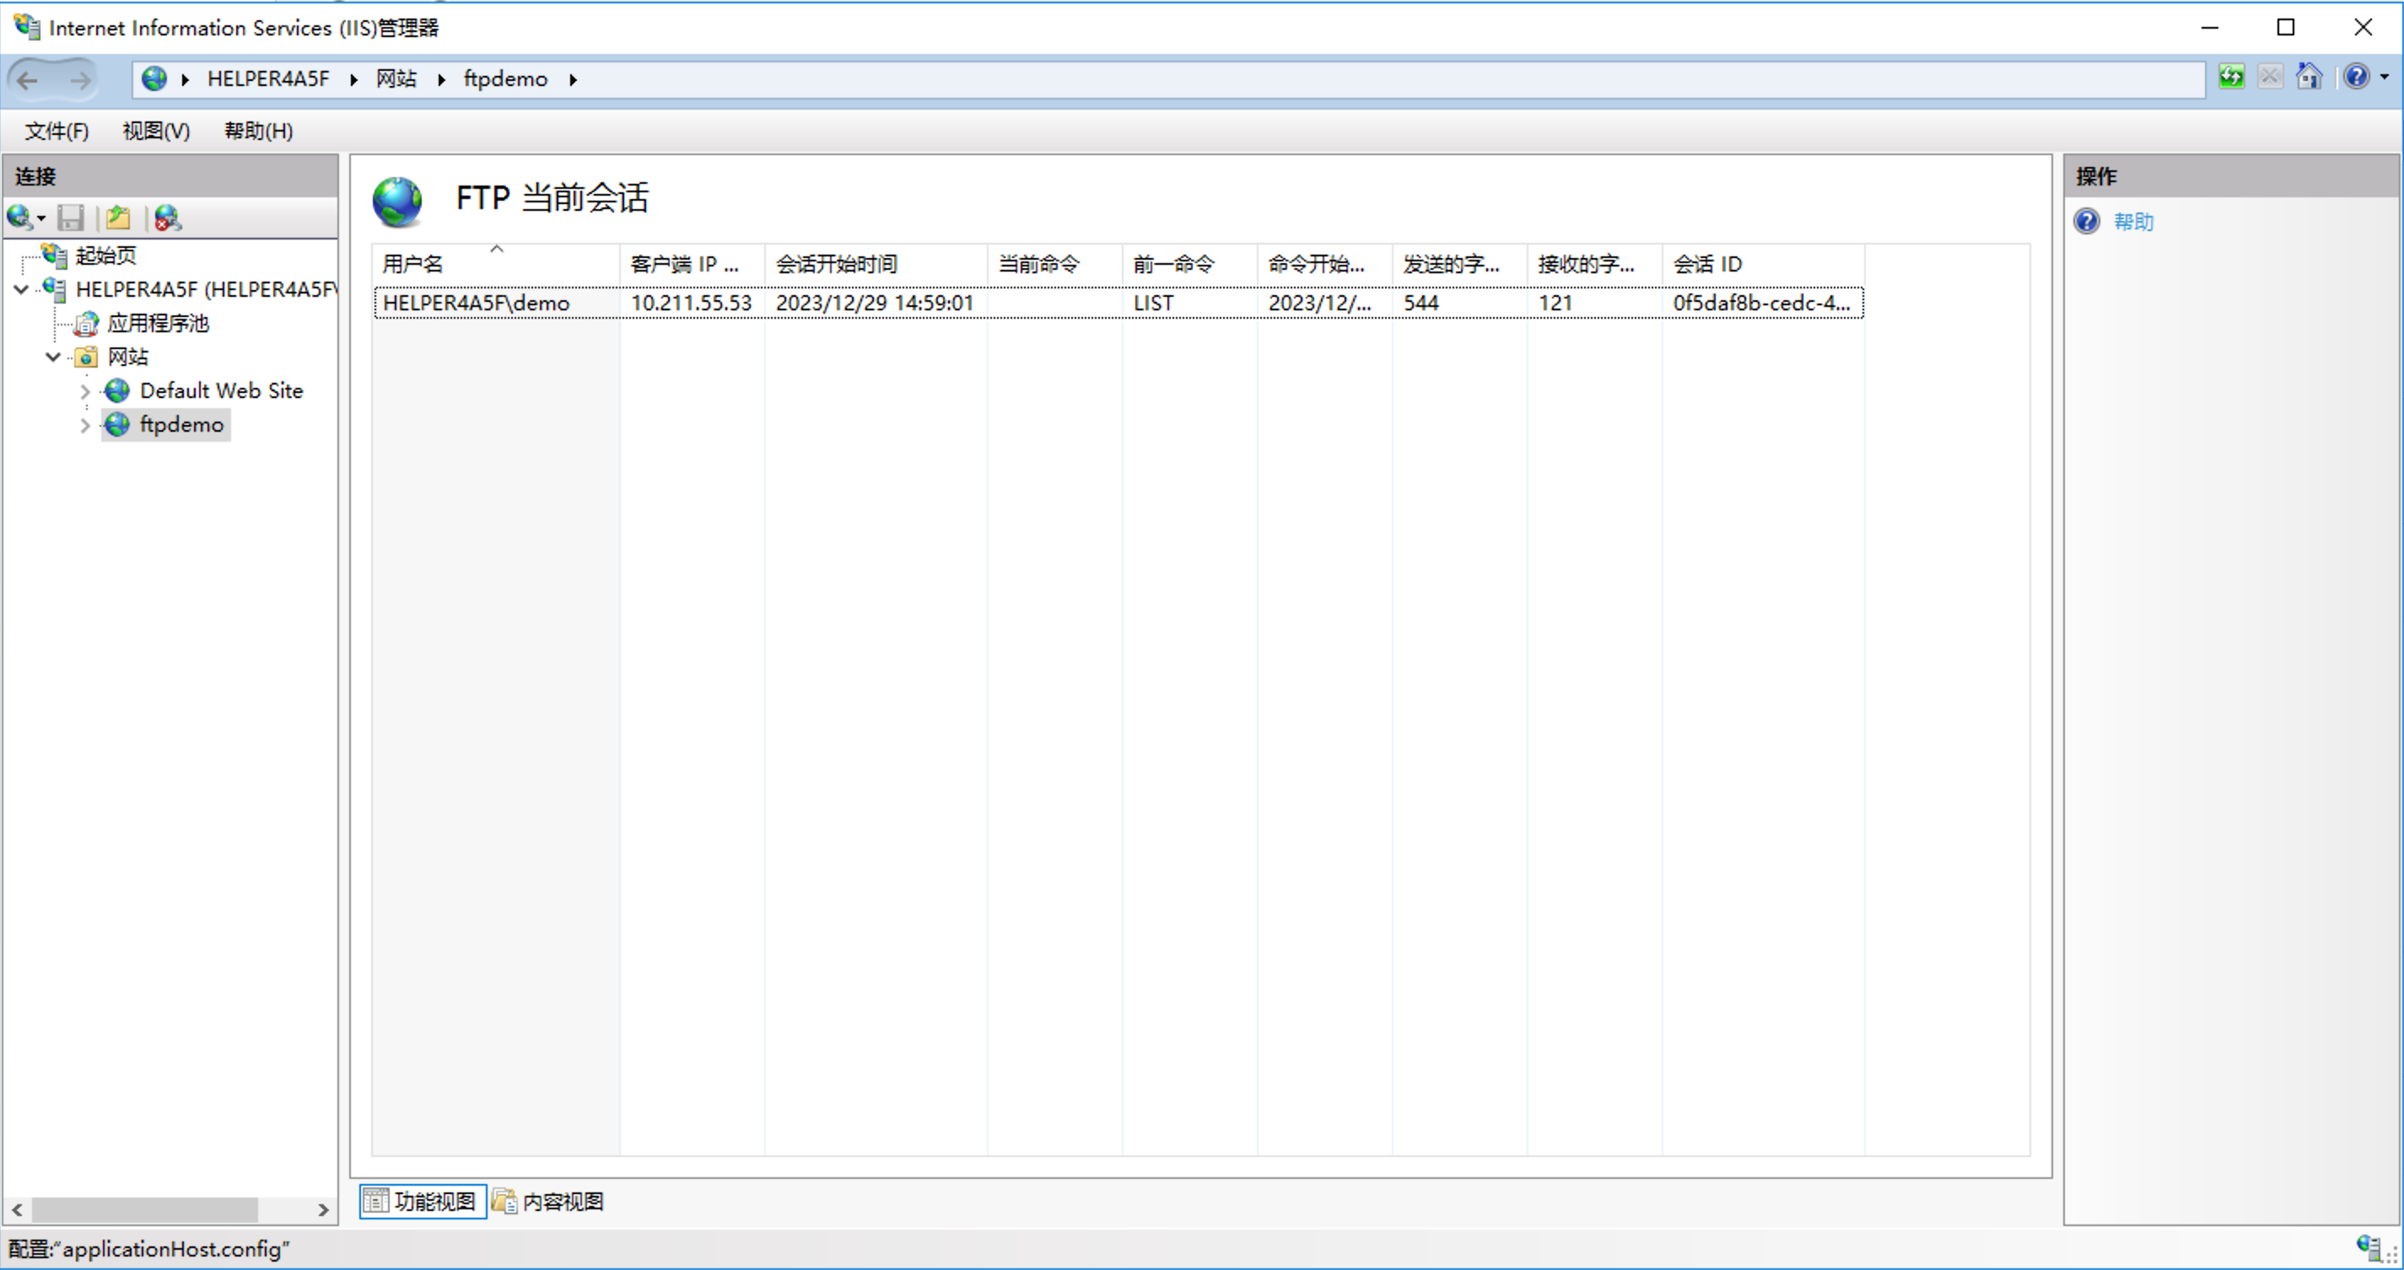The width and height of the screenshot is (2404, 1270).
Task: Expand the Default Web Site node
Action: click(85, 392)
